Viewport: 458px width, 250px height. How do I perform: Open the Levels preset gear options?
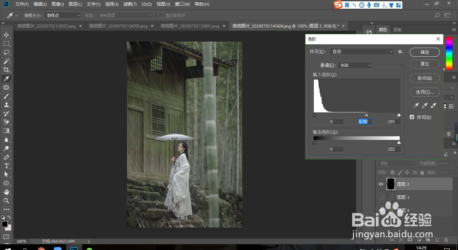(400, 52)
